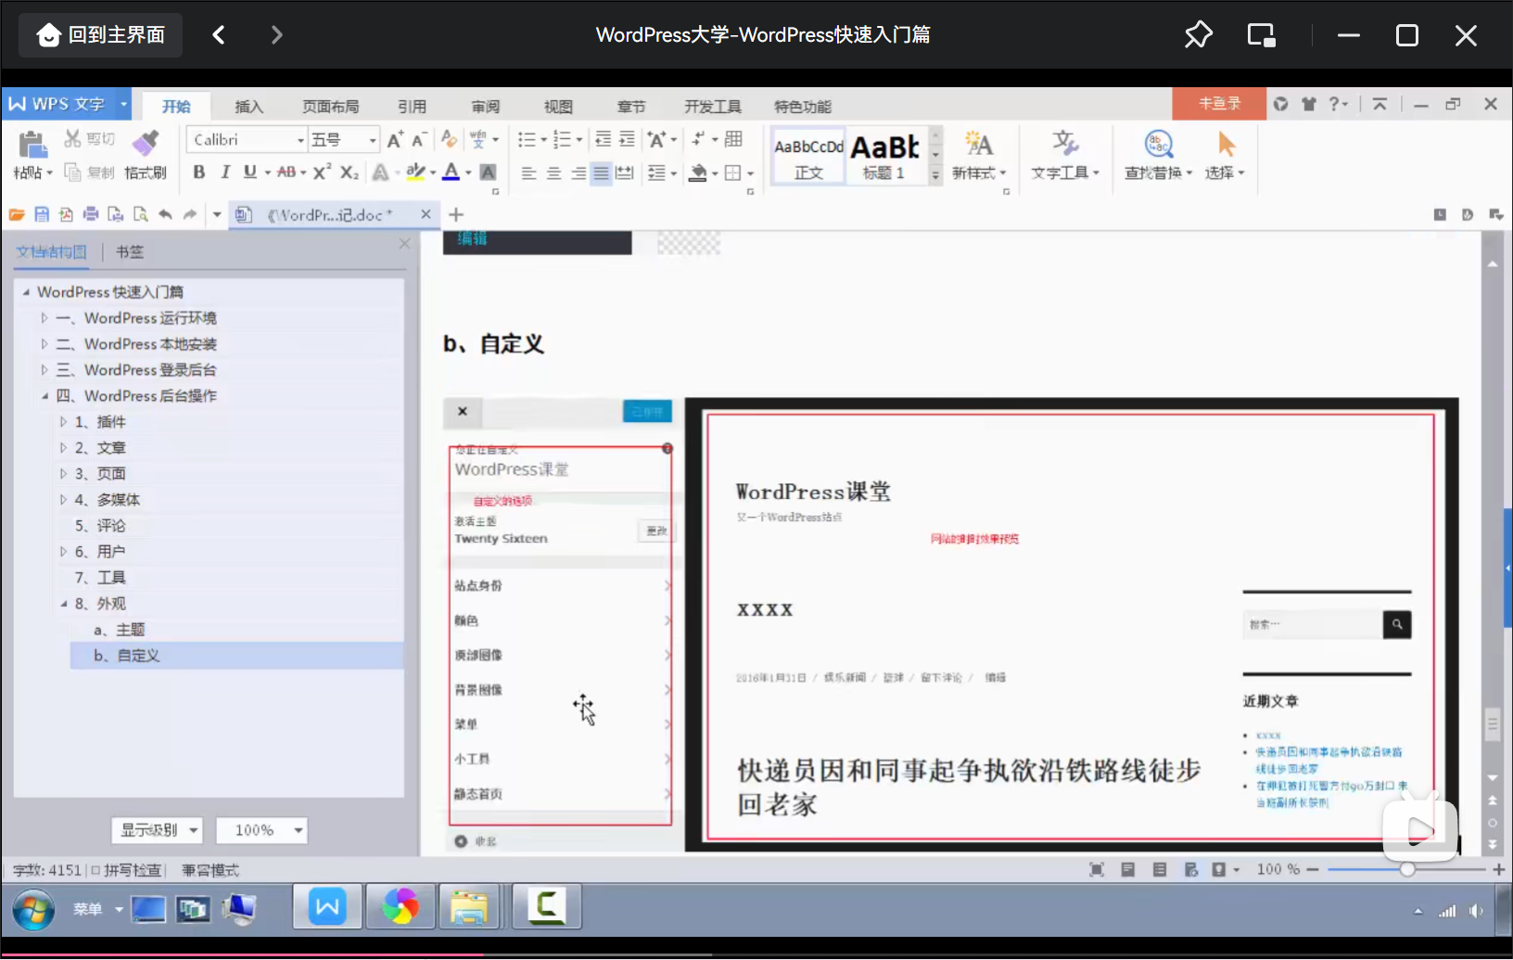
Task: Collapse the 8、外观 tree node
Action: tap(63, 604)
